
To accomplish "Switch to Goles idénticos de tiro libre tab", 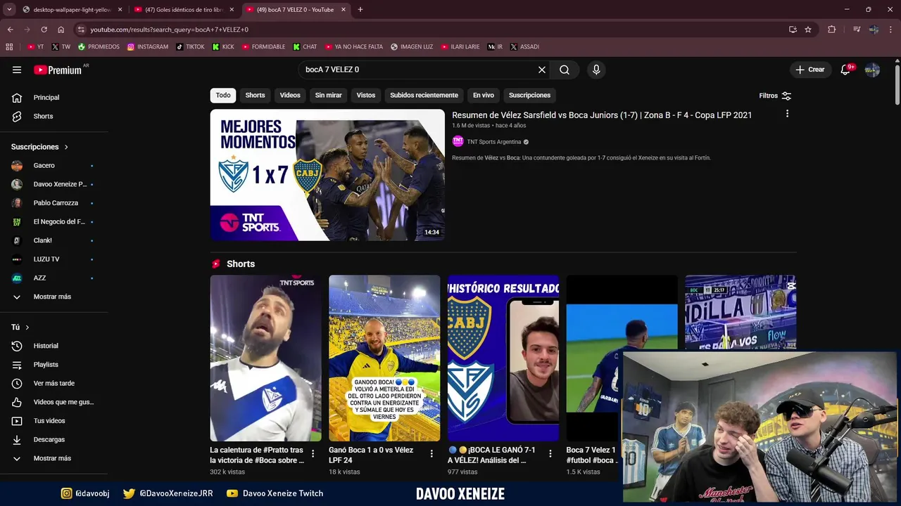I will [184, 10].
